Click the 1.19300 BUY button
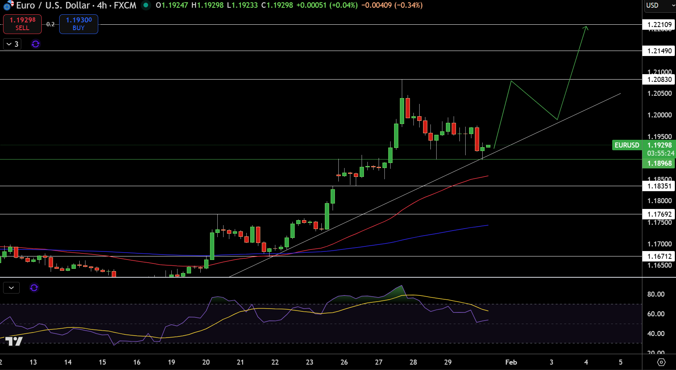The height and width of the screenshot is (370, 676). click(79, 24)
